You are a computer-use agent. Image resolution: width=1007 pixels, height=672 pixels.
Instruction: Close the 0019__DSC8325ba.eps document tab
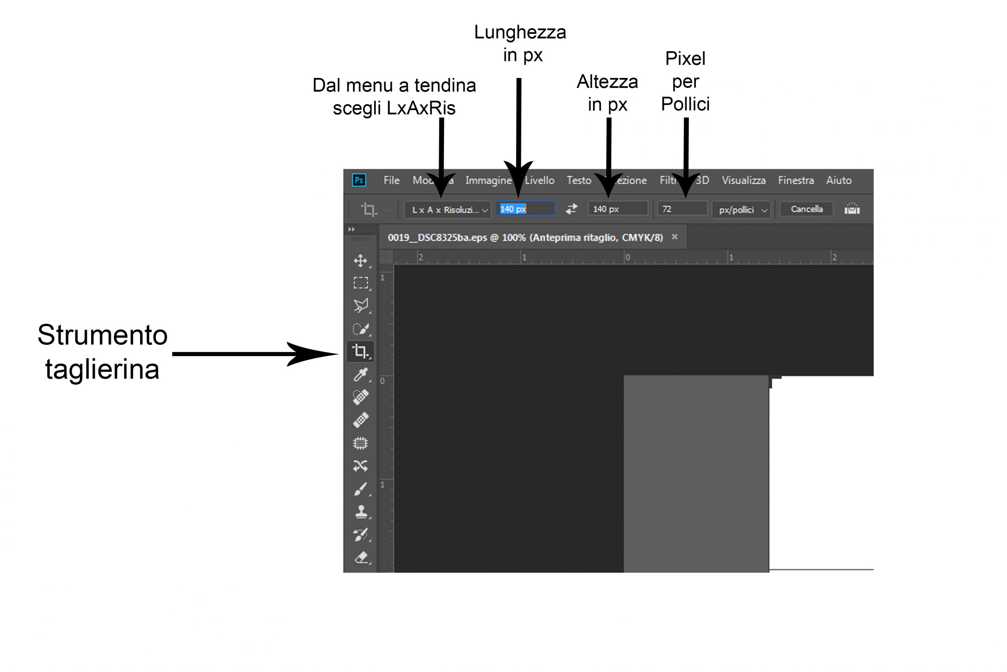click(x=675, y=237)
